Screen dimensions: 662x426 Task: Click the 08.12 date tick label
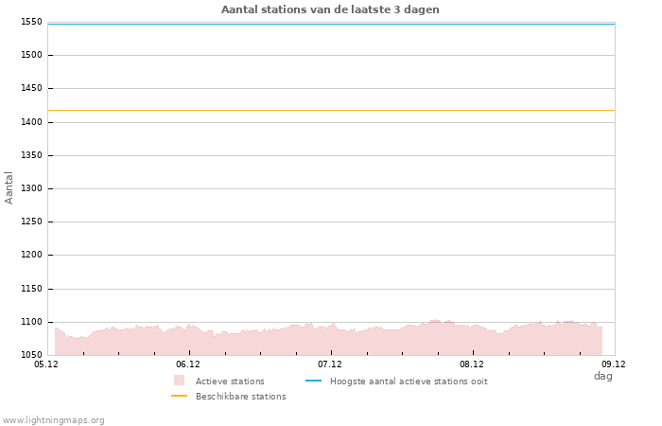[x=472, y=364]
